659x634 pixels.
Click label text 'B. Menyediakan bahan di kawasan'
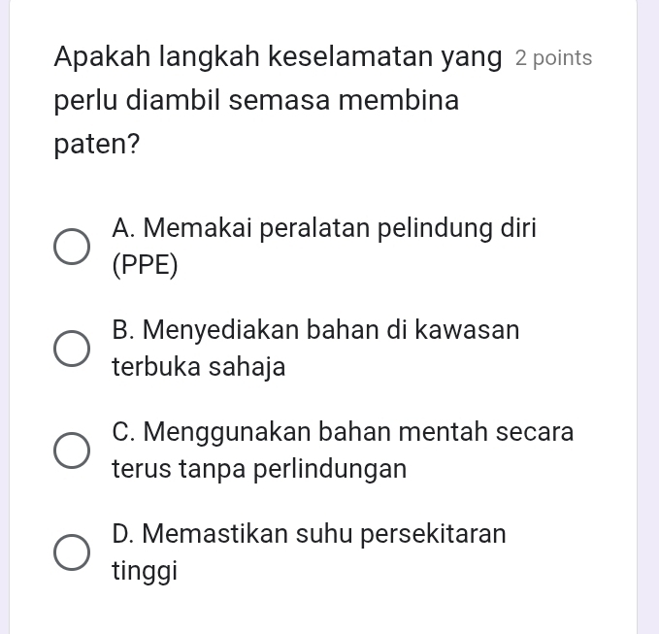tap(315, 330)
